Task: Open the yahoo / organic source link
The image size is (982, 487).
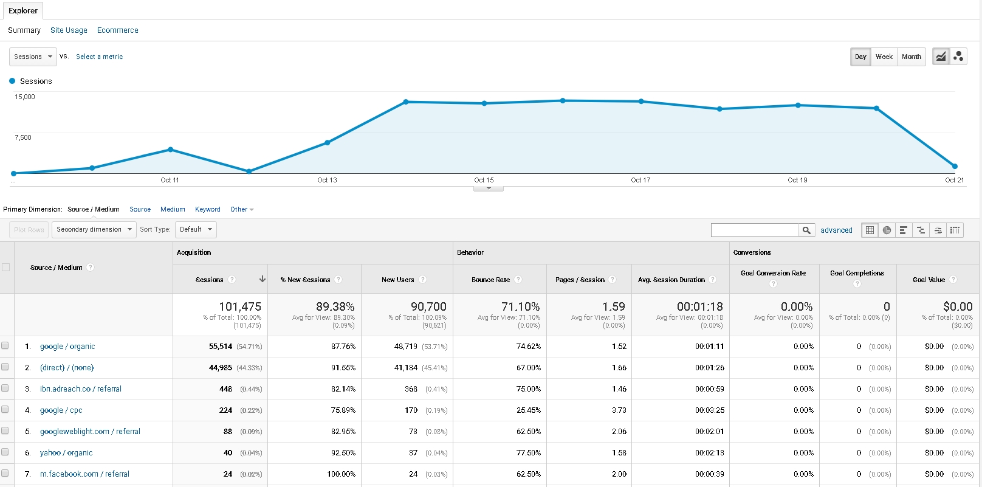Action: [66, 453]
